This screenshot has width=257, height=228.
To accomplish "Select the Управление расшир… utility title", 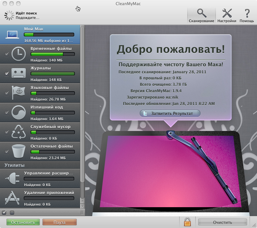I will pos(49,173).
